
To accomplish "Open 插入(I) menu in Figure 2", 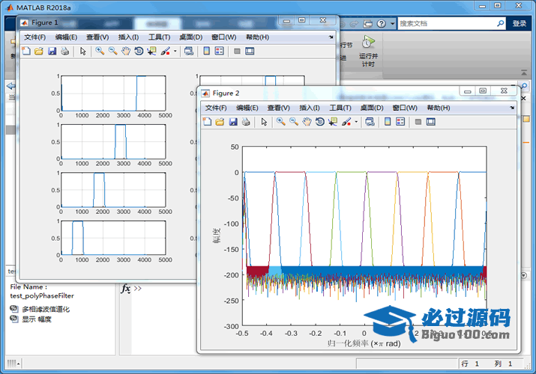I will pos(310,108).
